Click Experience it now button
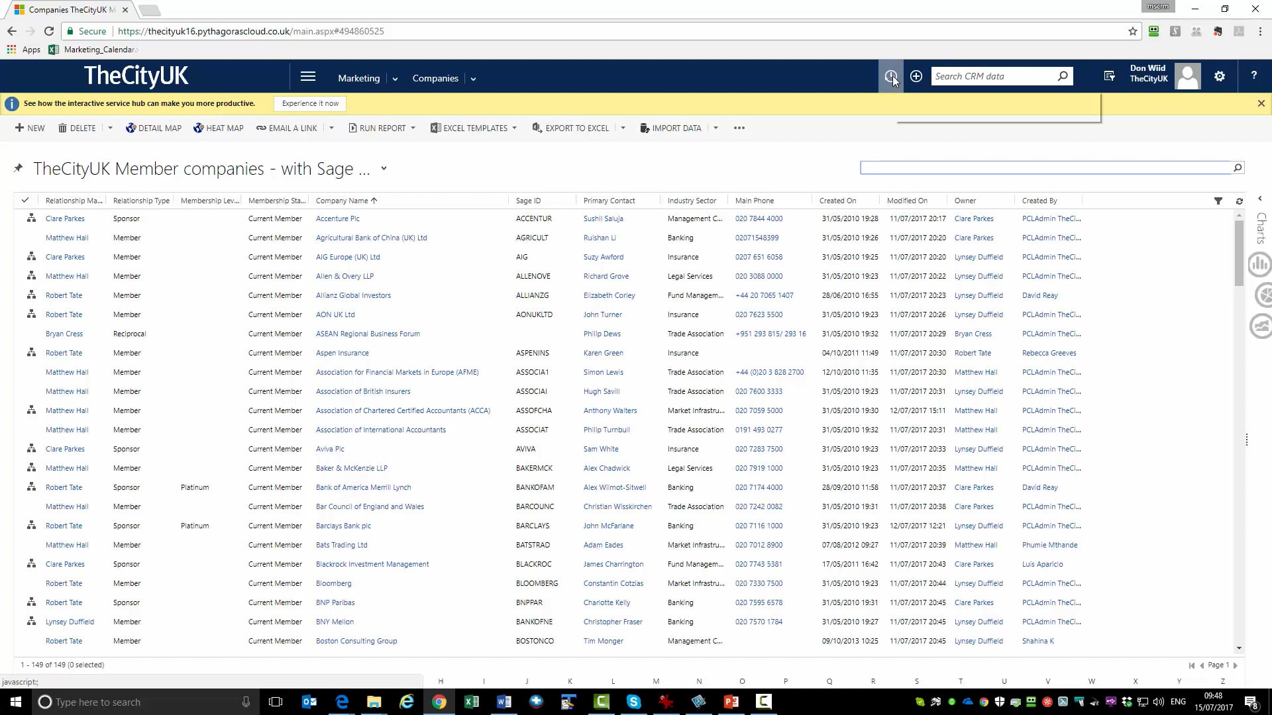Image resolution: width=1272 pixels, height=715 pixels. (310, 103)
